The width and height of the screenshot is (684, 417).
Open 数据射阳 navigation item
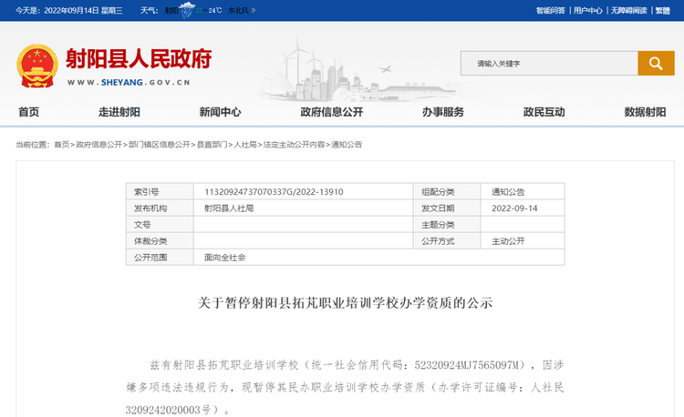tap(645, 112)
